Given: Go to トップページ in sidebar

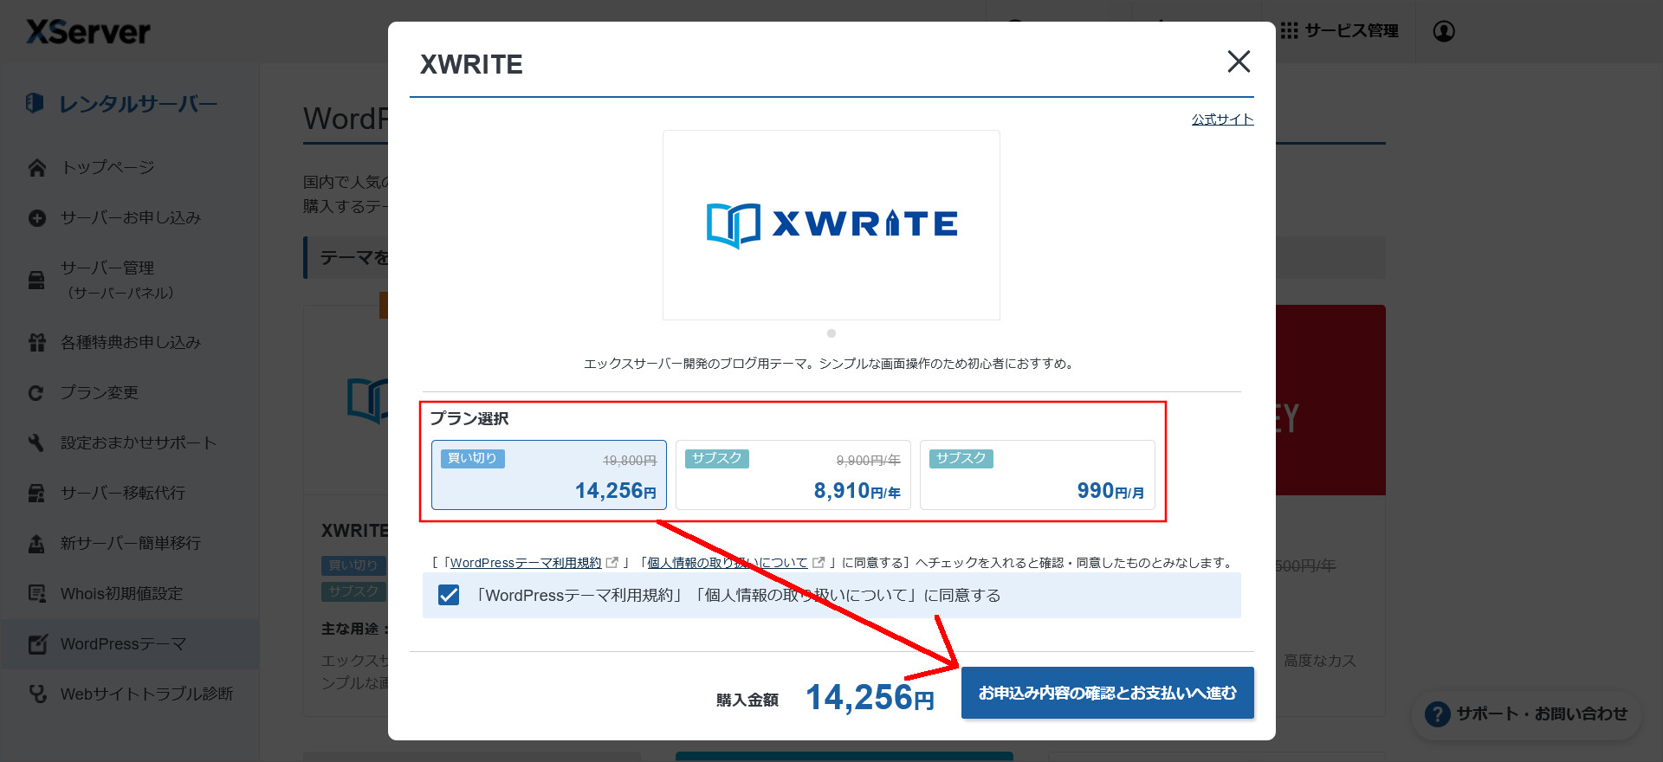Looking at the screenshot, I should [107, 167].
